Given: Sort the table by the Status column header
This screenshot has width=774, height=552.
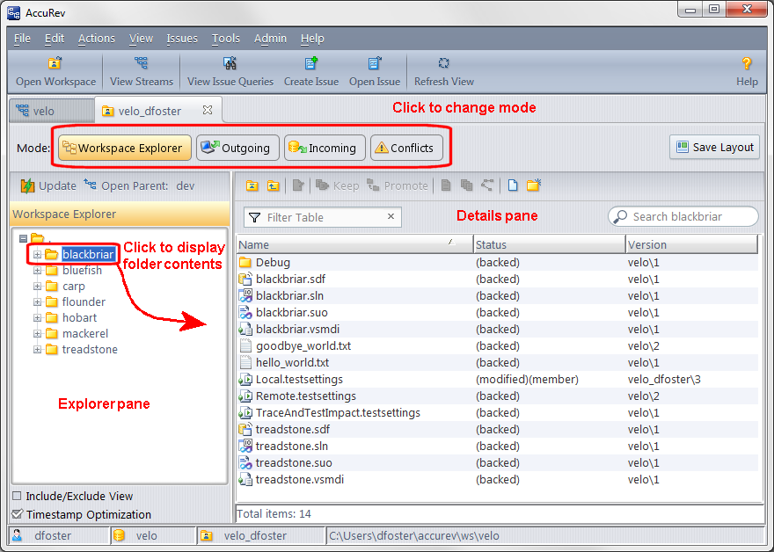Looking at the screenshot, I should (x=549, y=244).
